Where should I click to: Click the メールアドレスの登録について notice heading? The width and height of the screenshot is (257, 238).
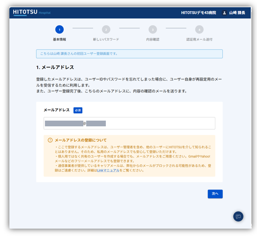tap(80, 140)
